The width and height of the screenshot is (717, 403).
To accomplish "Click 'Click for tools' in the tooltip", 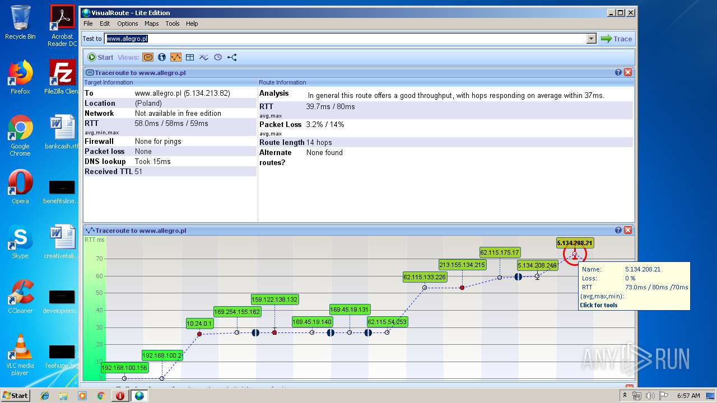I will pos(599,305).
